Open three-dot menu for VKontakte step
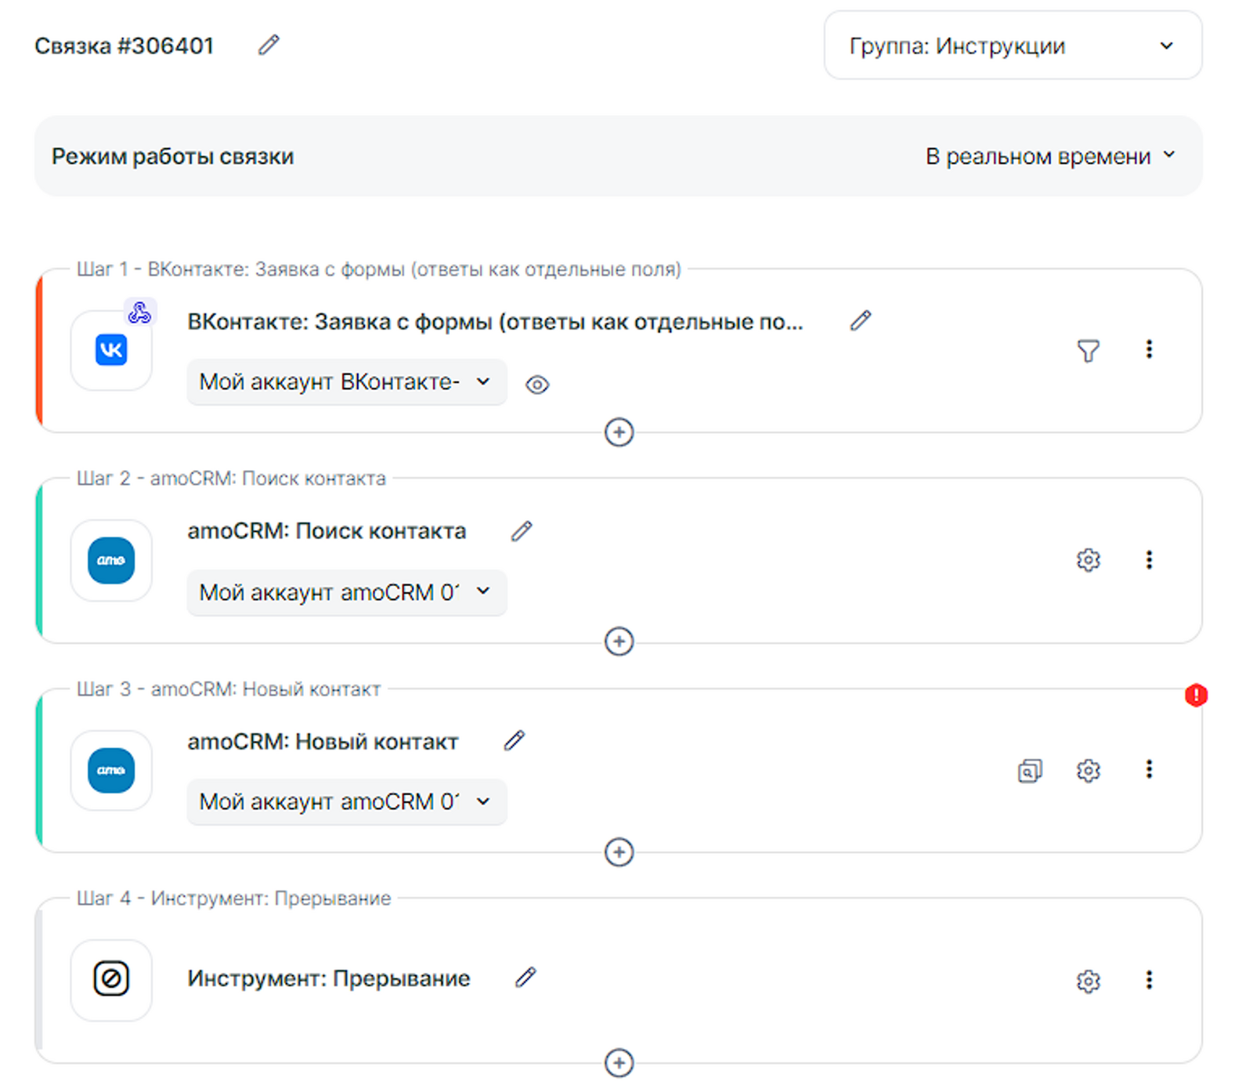Screen dimensions: 1253x1088 point(1149,349)
